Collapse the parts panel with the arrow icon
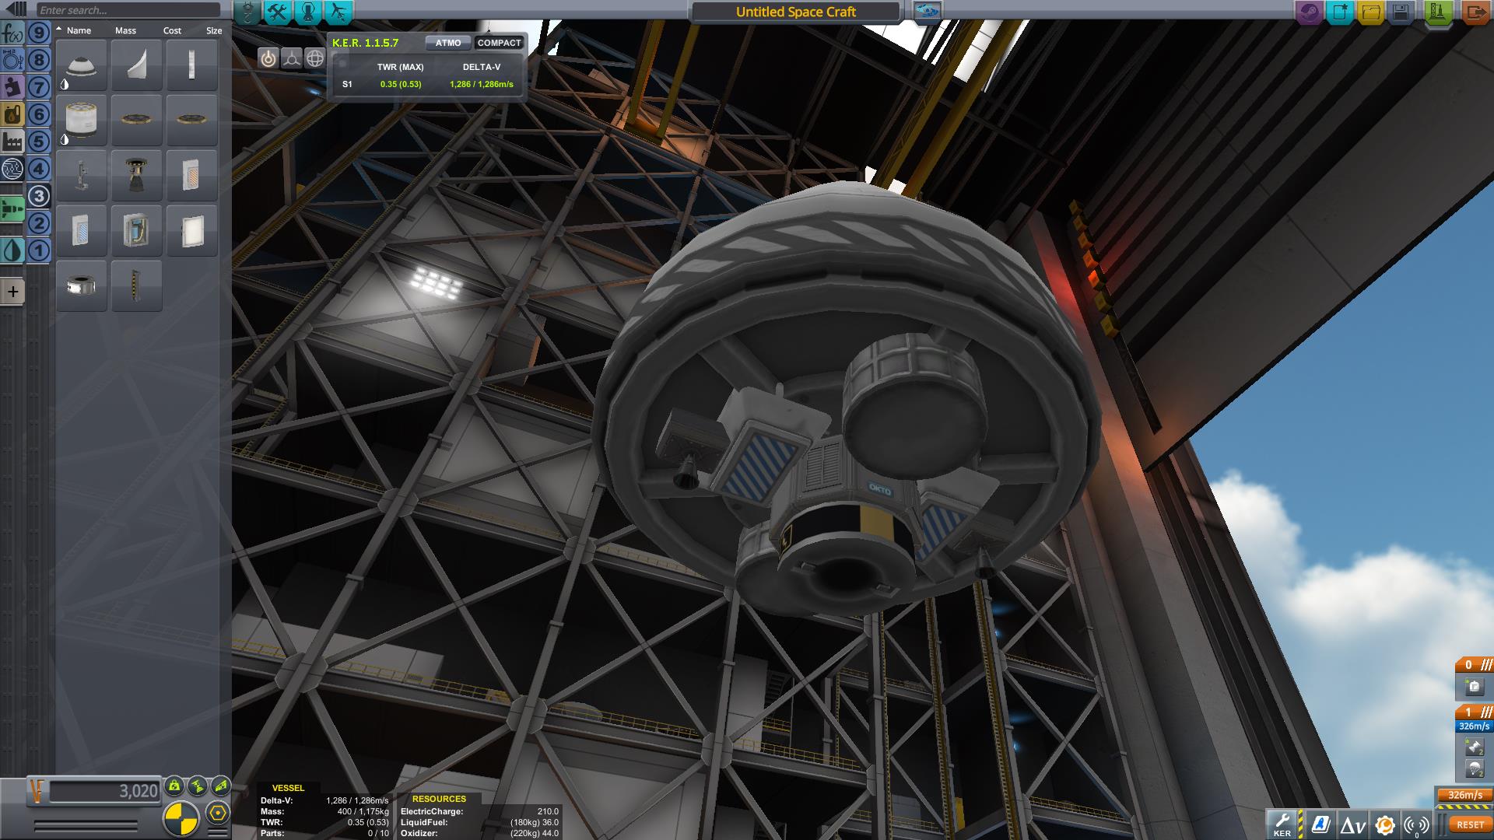The width and height of the screenshot is (1494, 840). tap(16, 10)
